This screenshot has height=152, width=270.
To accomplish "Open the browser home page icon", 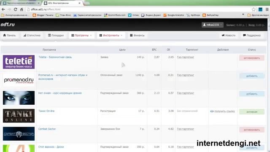I will click(x=22, y=9).
